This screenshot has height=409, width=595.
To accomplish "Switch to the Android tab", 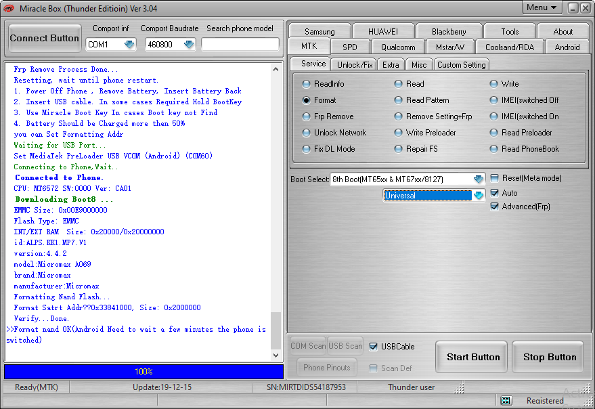I will 567,47.
